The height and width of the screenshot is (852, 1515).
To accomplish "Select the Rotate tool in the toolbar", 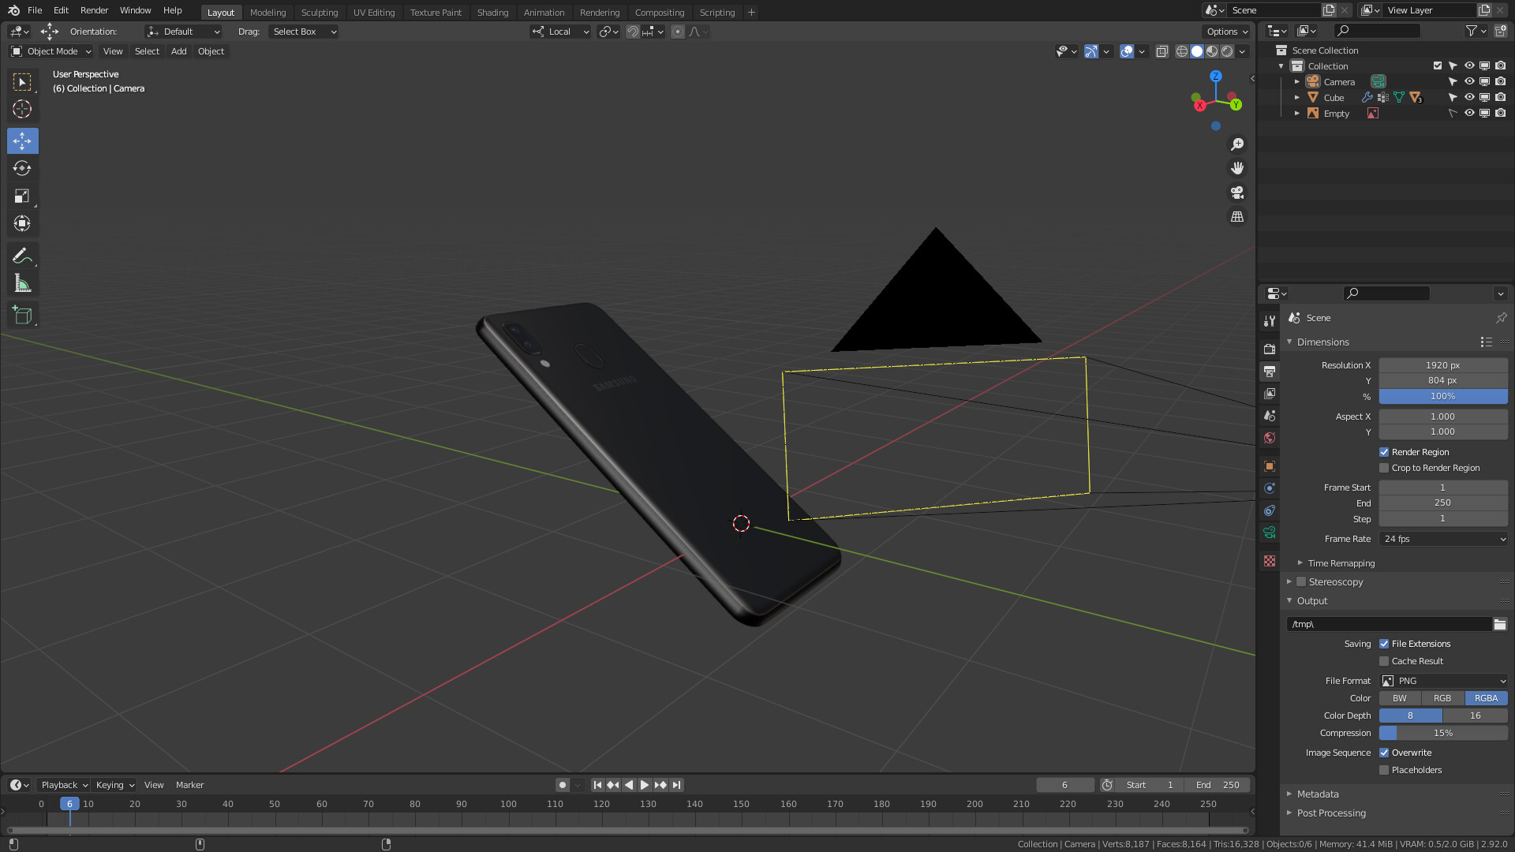I will (22, 168).
